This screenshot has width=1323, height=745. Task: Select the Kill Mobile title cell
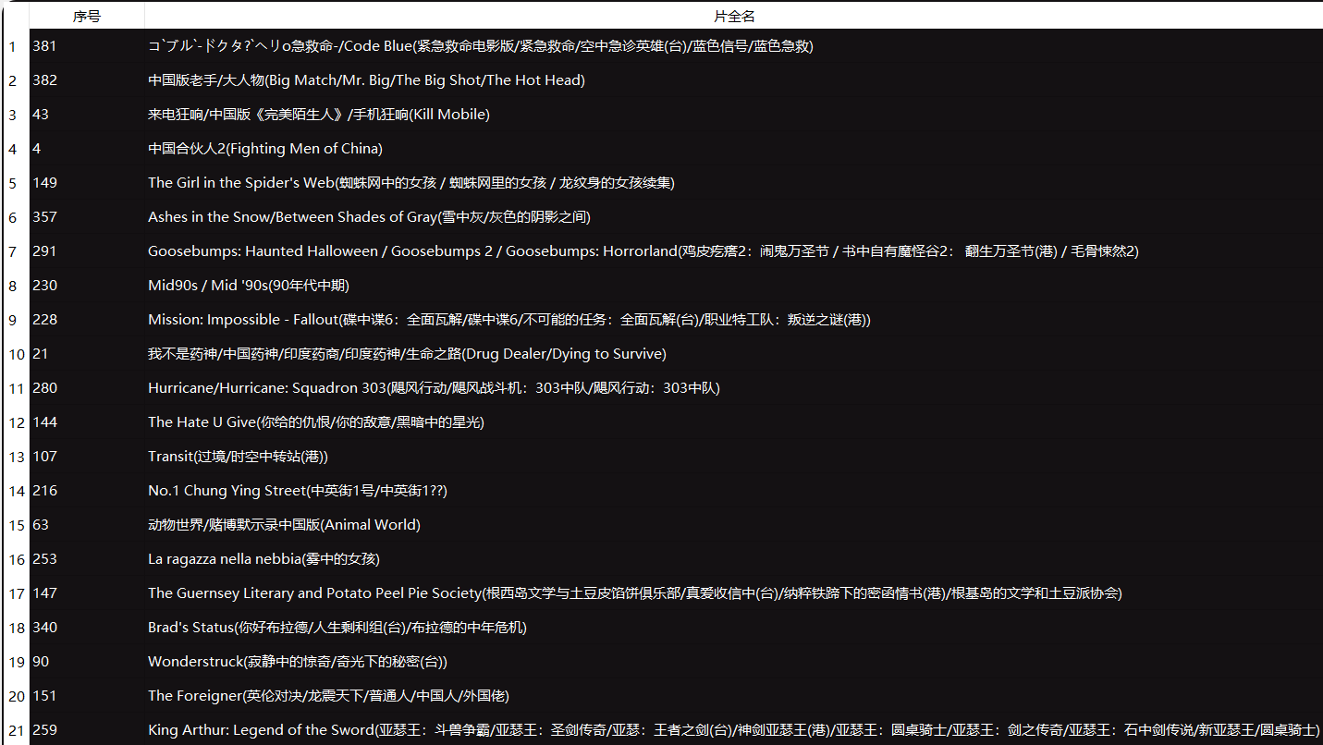coord(734,115)
